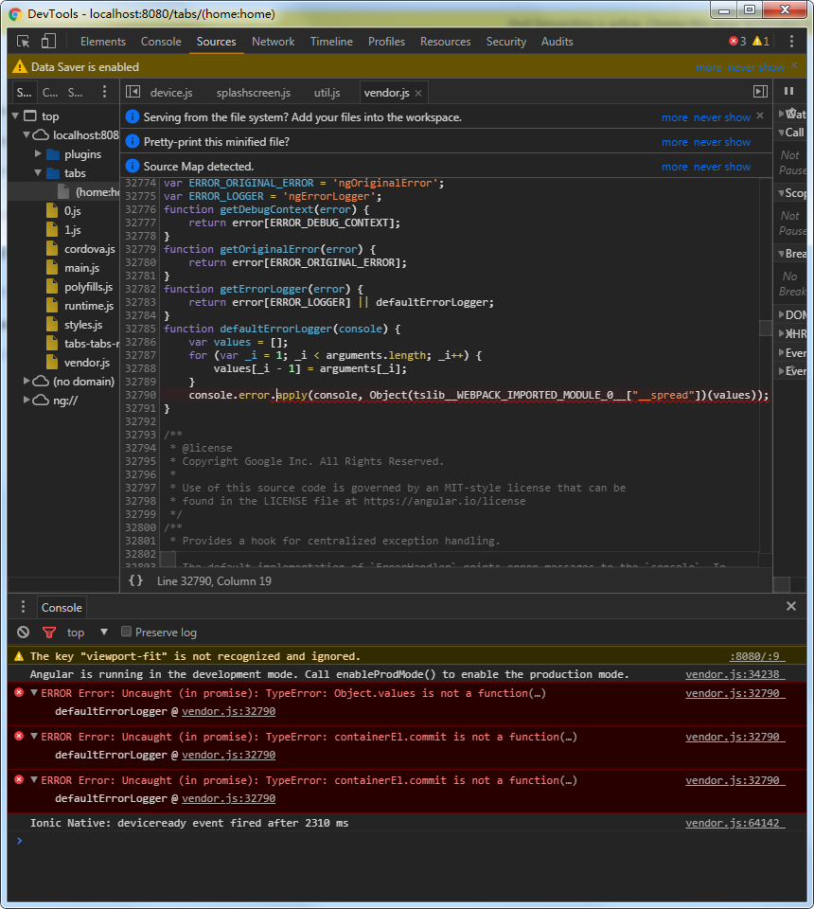
Task: Collapse the localhost:8080 tree node
Action: point(27,134)
